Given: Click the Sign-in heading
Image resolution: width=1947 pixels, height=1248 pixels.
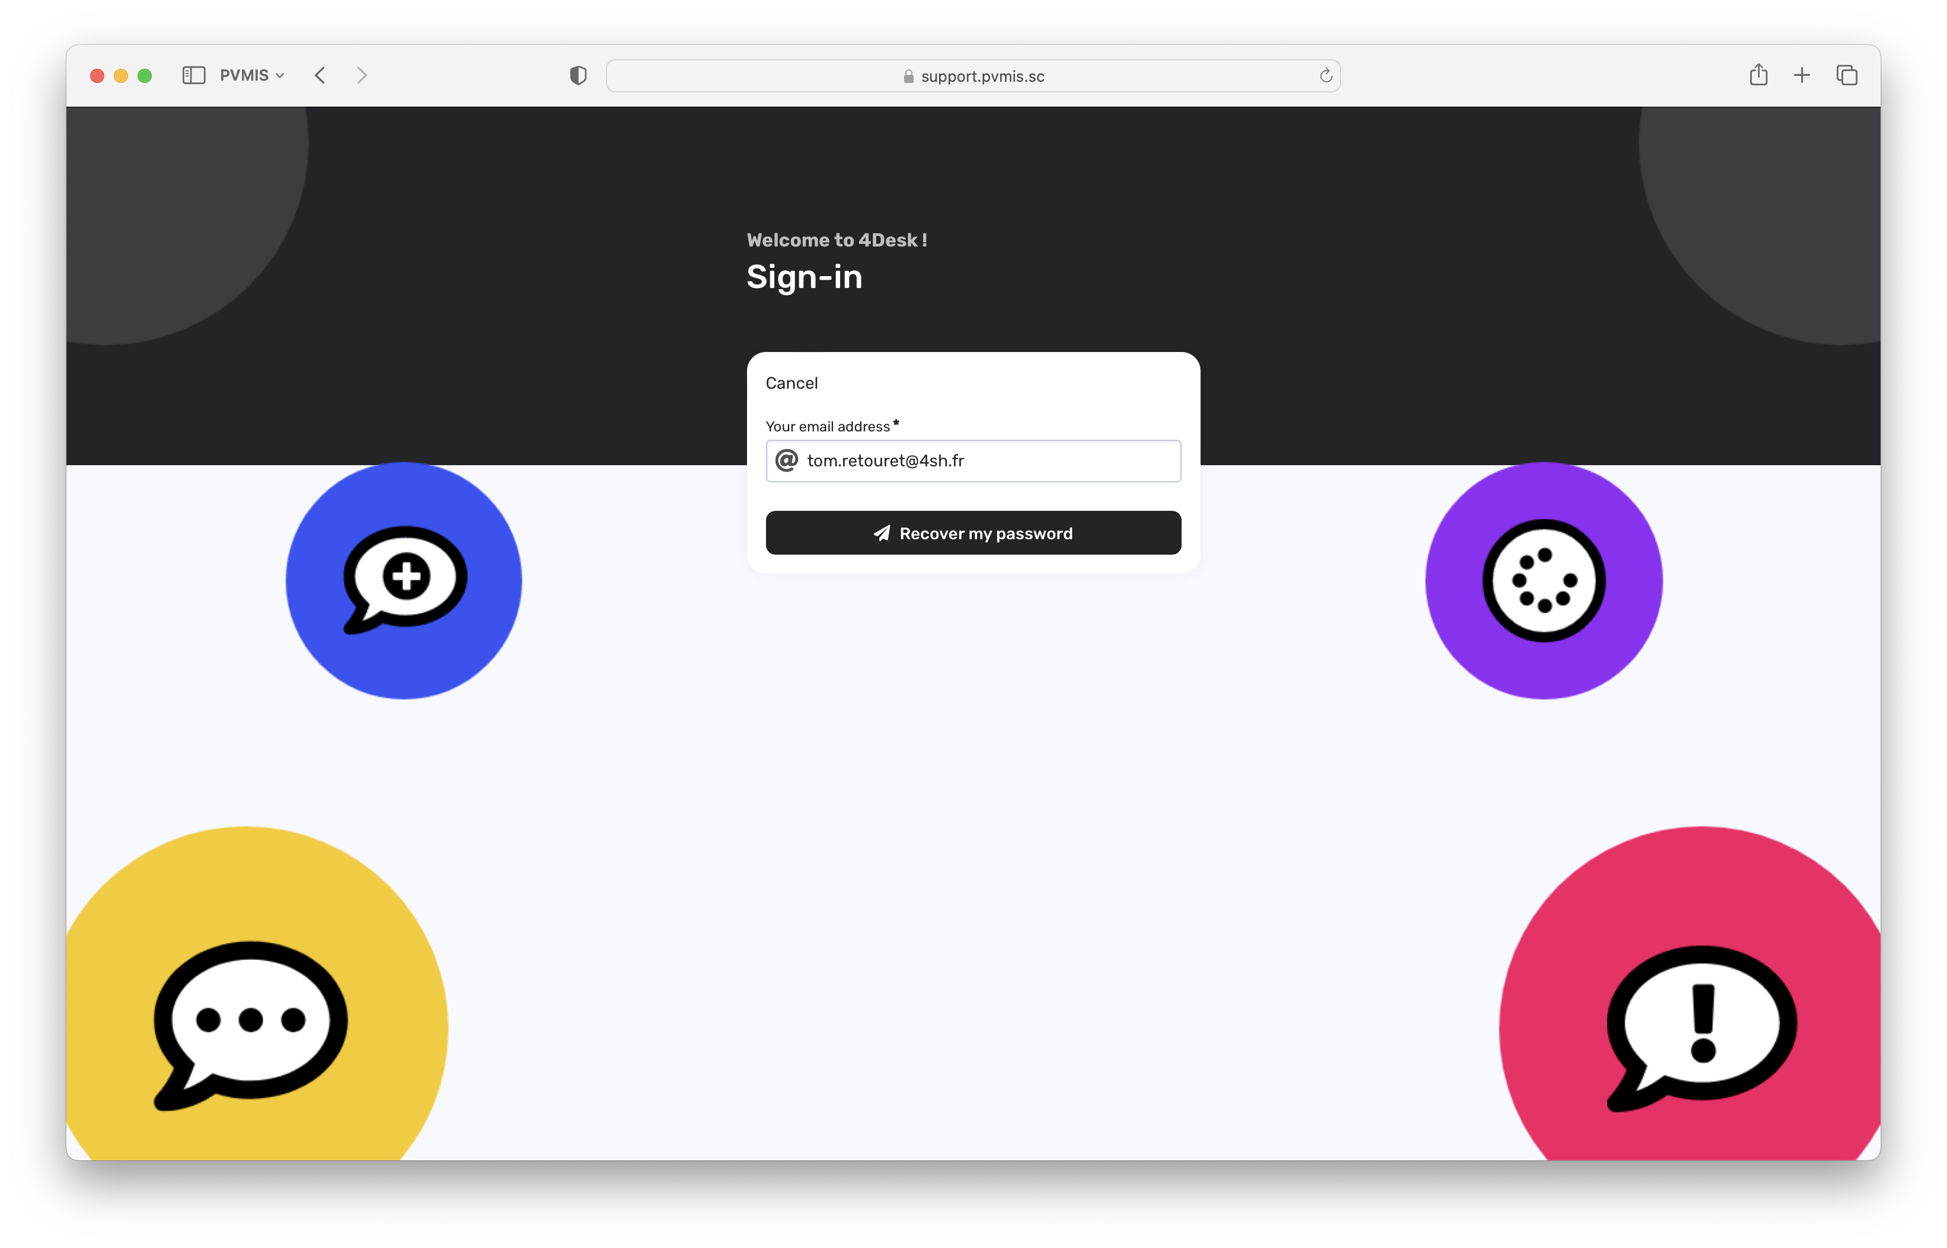Looking at the screenshot, I should (804, 277).
